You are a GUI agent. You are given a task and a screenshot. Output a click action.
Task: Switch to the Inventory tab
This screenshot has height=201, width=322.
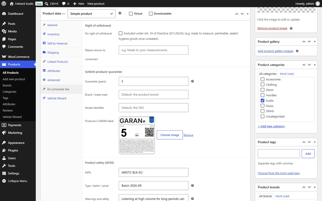tap(61, 34)
